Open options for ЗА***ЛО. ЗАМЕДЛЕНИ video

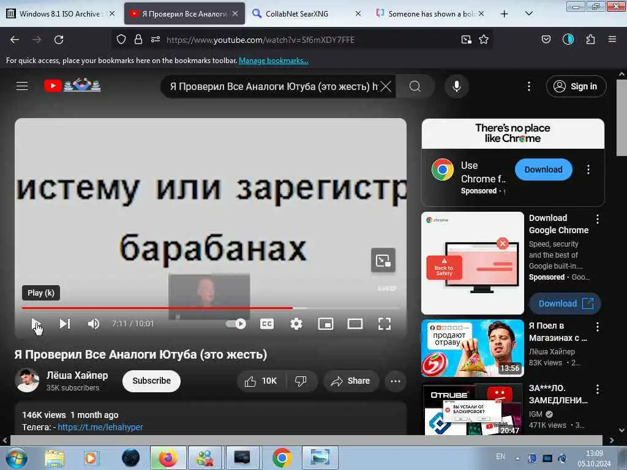tap(598, 389)
